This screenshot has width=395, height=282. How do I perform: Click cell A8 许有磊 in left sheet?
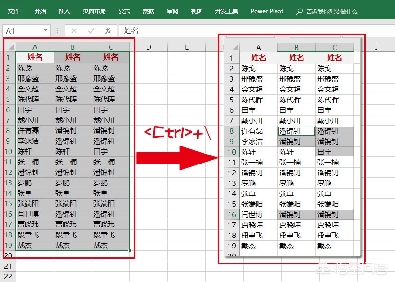click(35, 131)
